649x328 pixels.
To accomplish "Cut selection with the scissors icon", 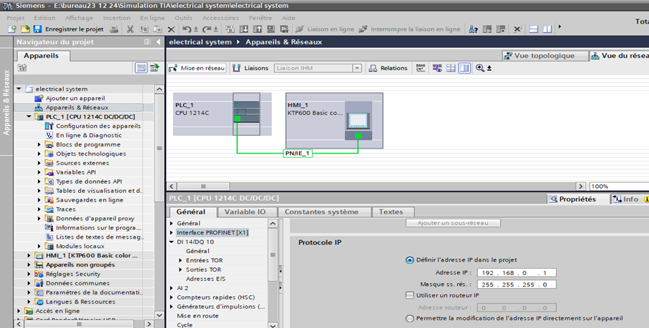I will tap(130, 29).
